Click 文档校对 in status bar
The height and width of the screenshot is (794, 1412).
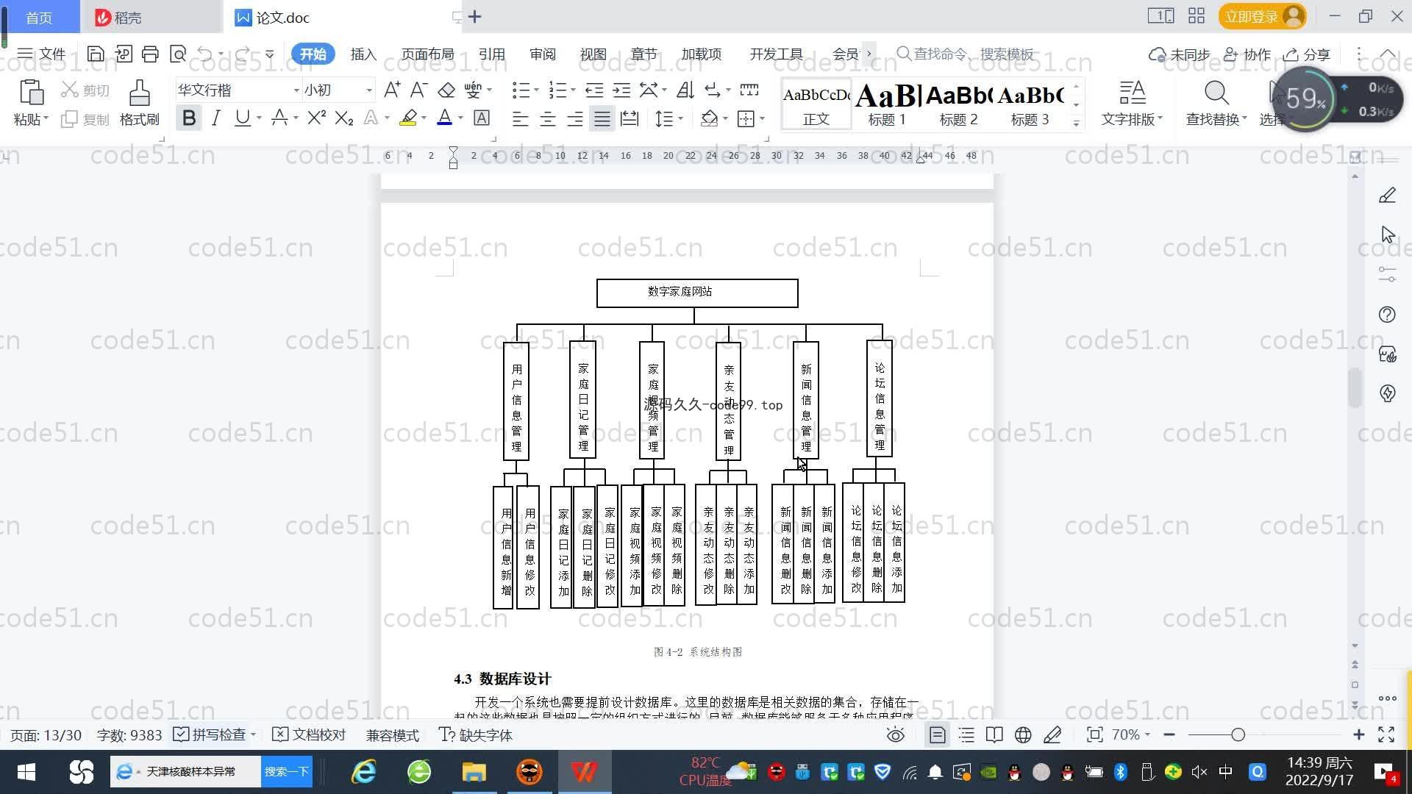309,734
